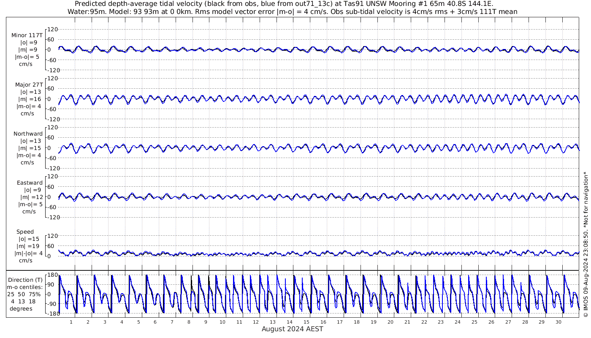
Task: Click the day '1' tick label on the date axis
Action: [x=71, y=322]
